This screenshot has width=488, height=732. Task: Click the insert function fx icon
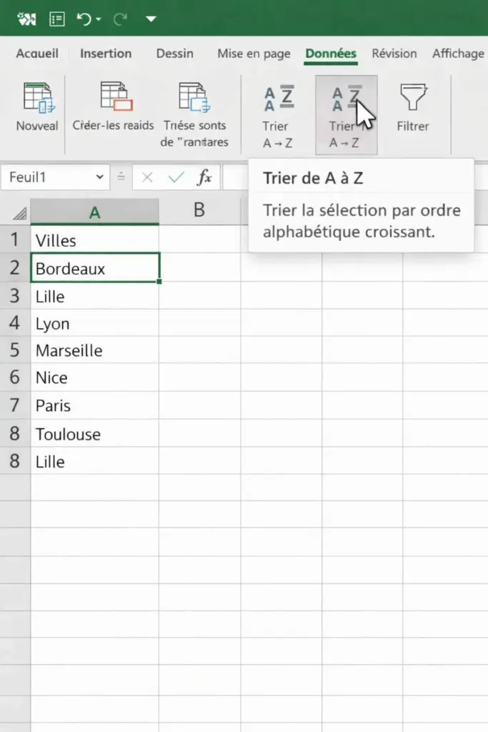coord(205,177)
